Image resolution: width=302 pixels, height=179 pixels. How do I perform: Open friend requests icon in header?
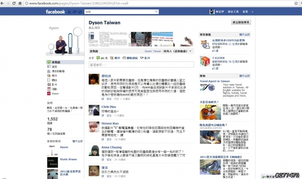(69, 12)
